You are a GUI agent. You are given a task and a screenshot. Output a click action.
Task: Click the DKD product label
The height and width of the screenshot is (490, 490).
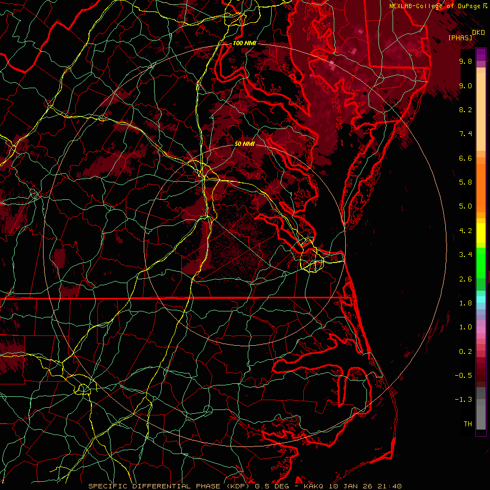click(x=478, y=32)
